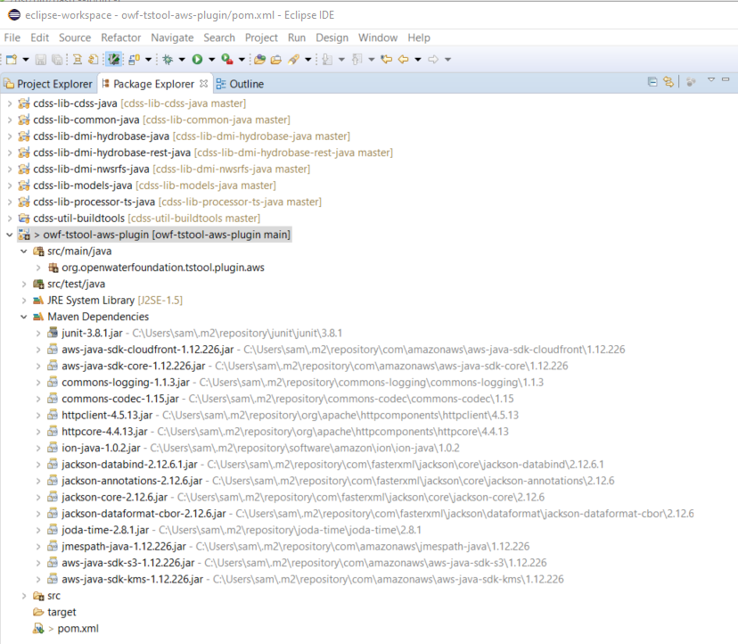The height and width of the screenshot is (644, 738).
Task: Open the Run configurations dropdown arrow
Action: coord(212,60)
